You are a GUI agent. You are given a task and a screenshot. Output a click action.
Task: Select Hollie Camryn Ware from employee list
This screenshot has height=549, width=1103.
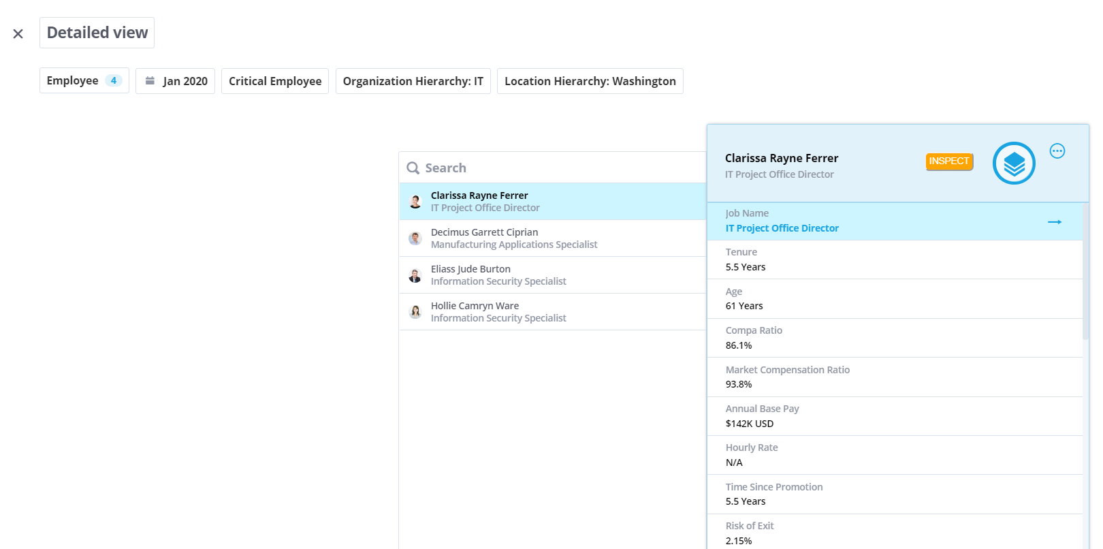(x=553, y=312)
